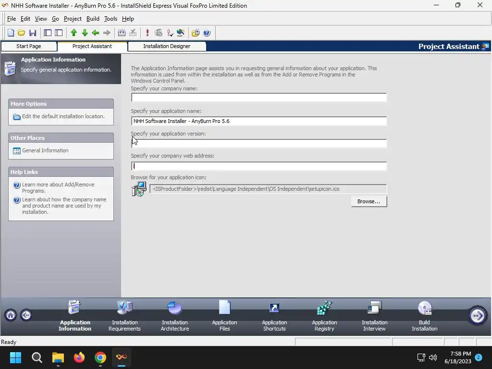This screenshot has width=492, height=369.
Task: Open the Help menu
Action: (x=128, y=19)
